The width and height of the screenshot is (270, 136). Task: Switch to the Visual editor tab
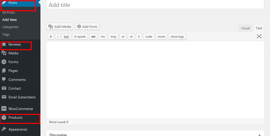pos(246,28)
